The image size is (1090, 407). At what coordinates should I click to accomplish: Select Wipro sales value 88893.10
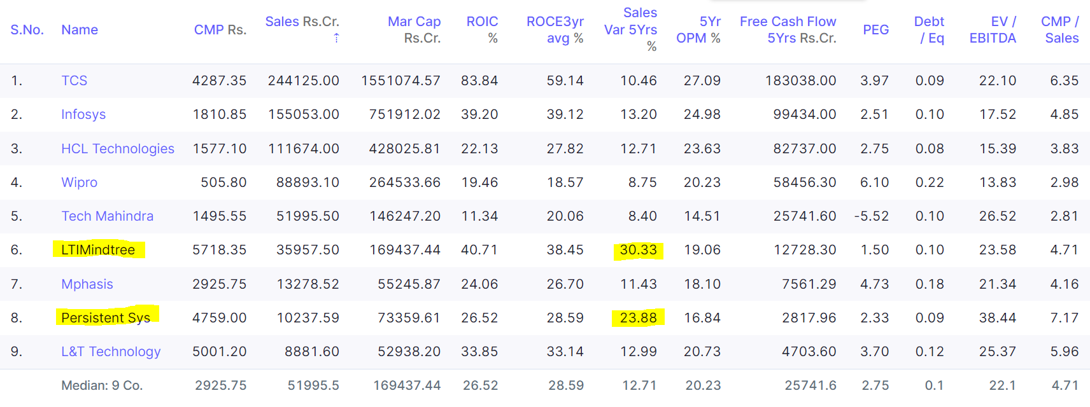(308, 183)
